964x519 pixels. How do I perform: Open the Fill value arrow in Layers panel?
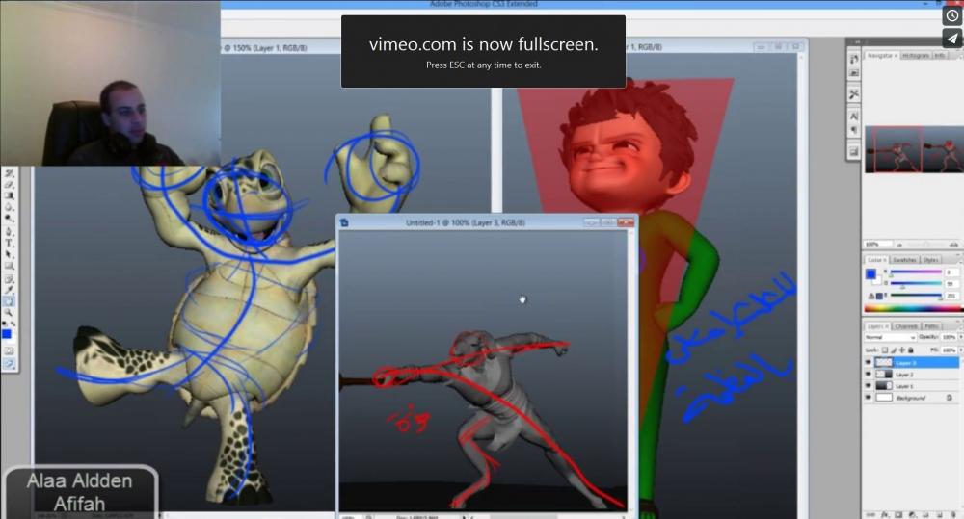(961, 350)
